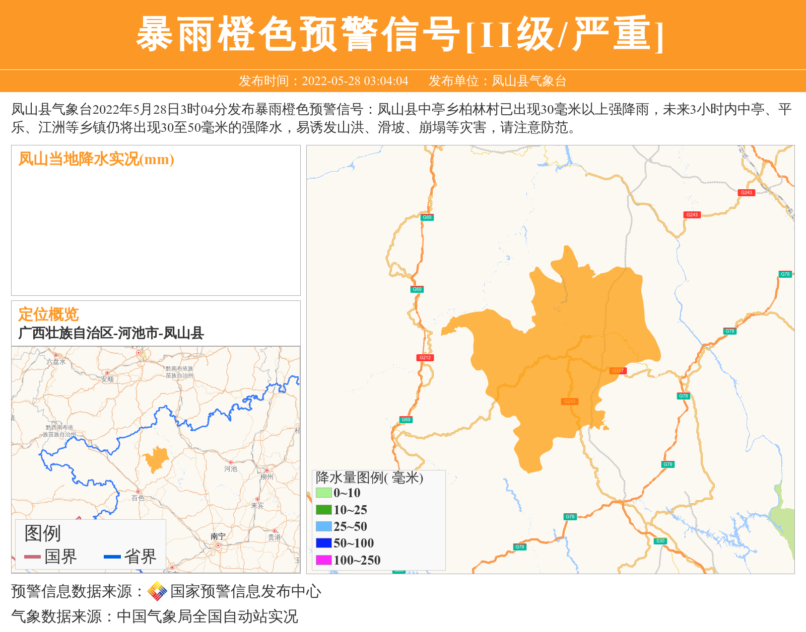Select the 10~25 dark green swatch
This screenshot has width=806, height=632.
pyautogui.click(x=324, y=510)
